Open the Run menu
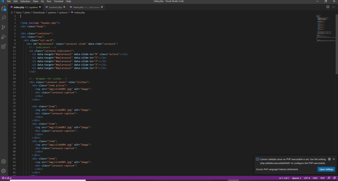The height and width of the screenshot is (181, 338). [x=49, y=1]
